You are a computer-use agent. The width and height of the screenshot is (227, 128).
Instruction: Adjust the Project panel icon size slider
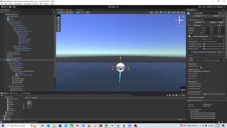point(181,119)
